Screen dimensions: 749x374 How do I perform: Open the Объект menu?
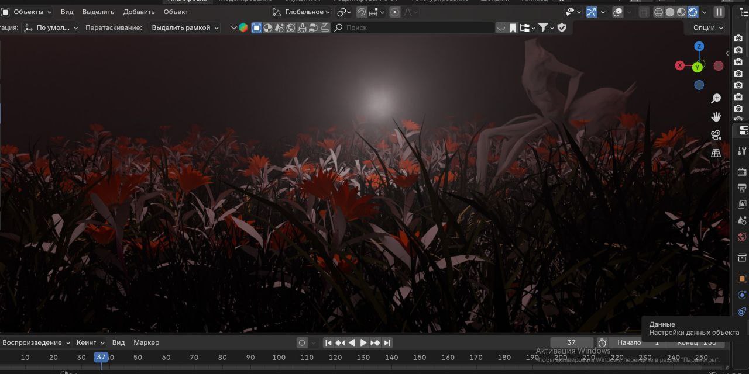[x=176, y=12]
